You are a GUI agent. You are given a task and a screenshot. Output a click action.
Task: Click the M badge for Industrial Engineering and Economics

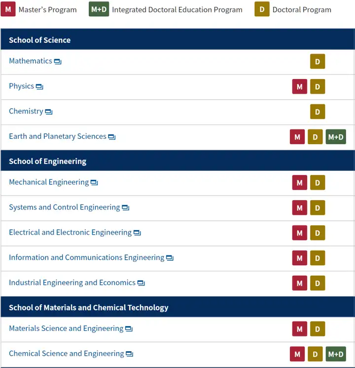coord(299,283)
